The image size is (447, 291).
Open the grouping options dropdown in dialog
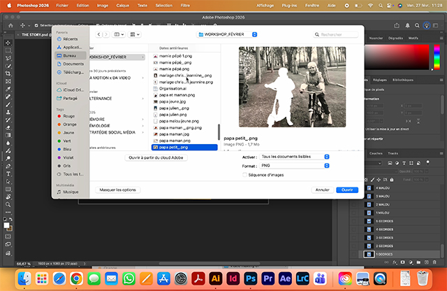point(135,34)
